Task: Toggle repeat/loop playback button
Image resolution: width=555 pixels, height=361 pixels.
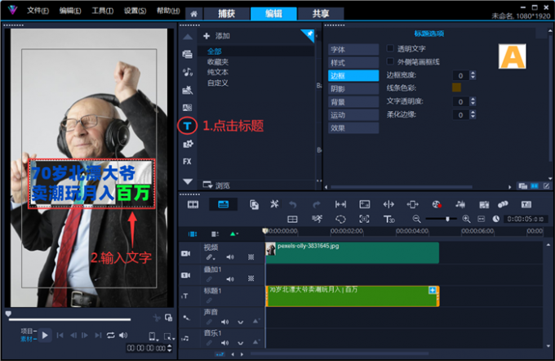Action: point(111,335)
